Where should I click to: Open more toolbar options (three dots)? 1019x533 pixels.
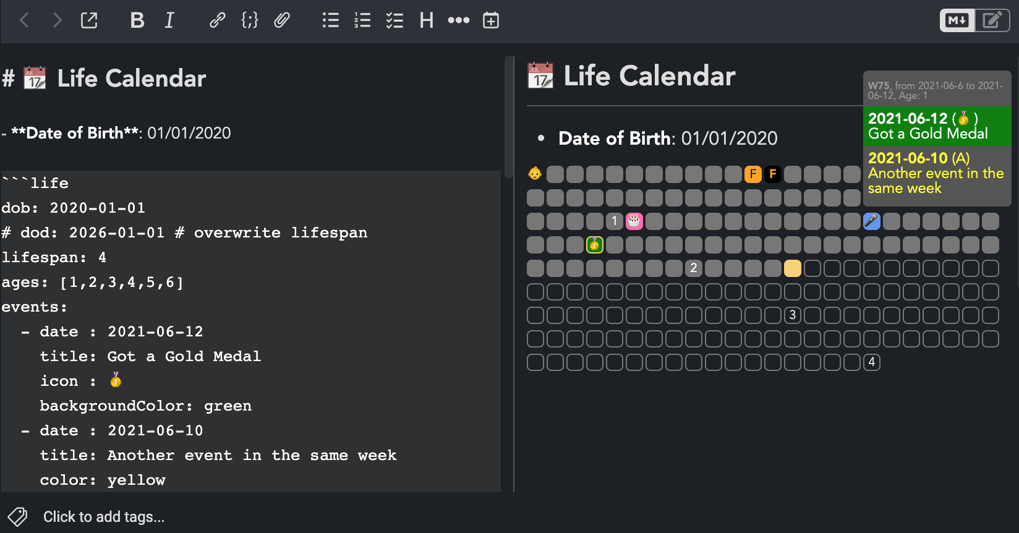pyautogui.click(x=458, y=20)
